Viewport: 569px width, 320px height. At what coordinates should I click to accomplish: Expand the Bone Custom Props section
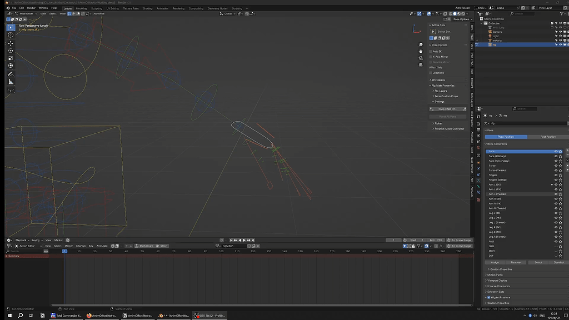pyautogui.click(x=445, y=97)
